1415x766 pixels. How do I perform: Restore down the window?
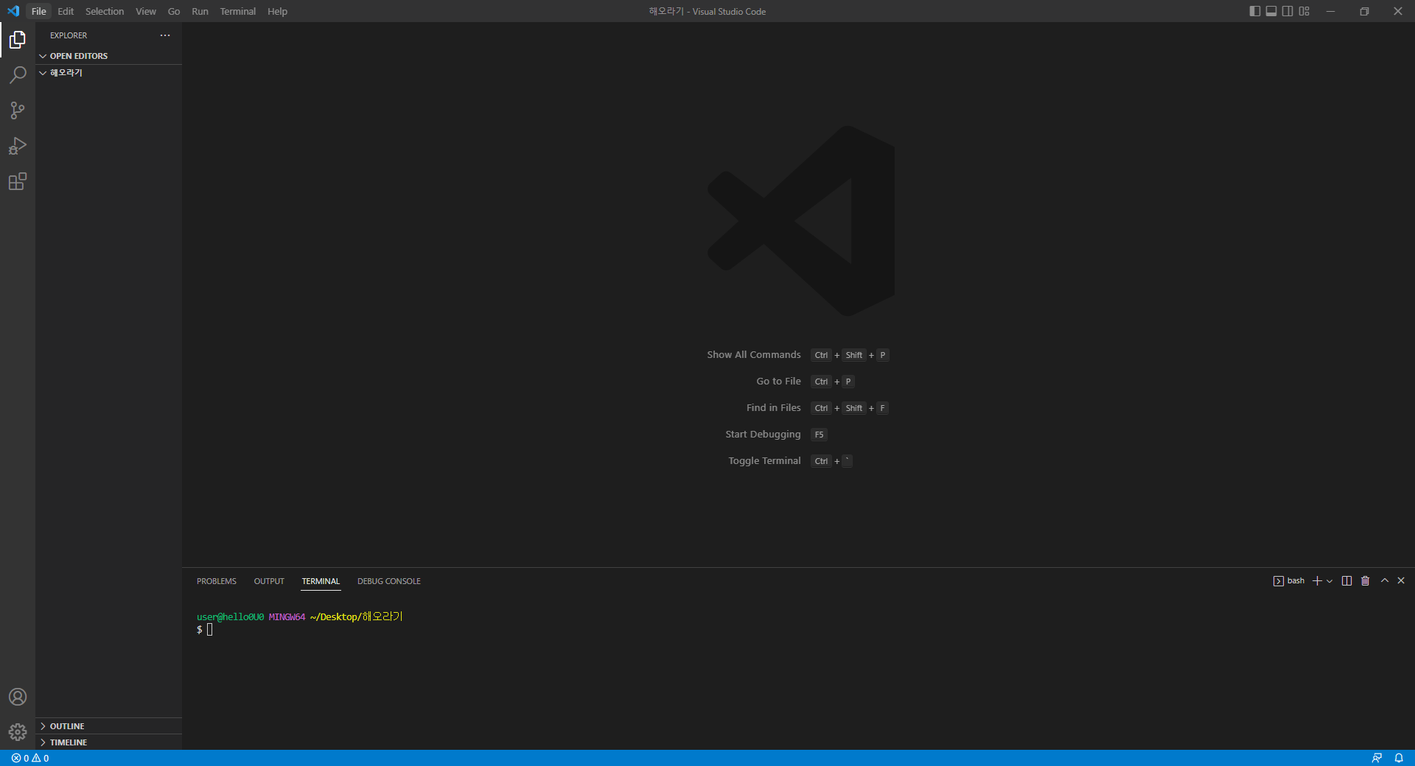point(1364,11)
